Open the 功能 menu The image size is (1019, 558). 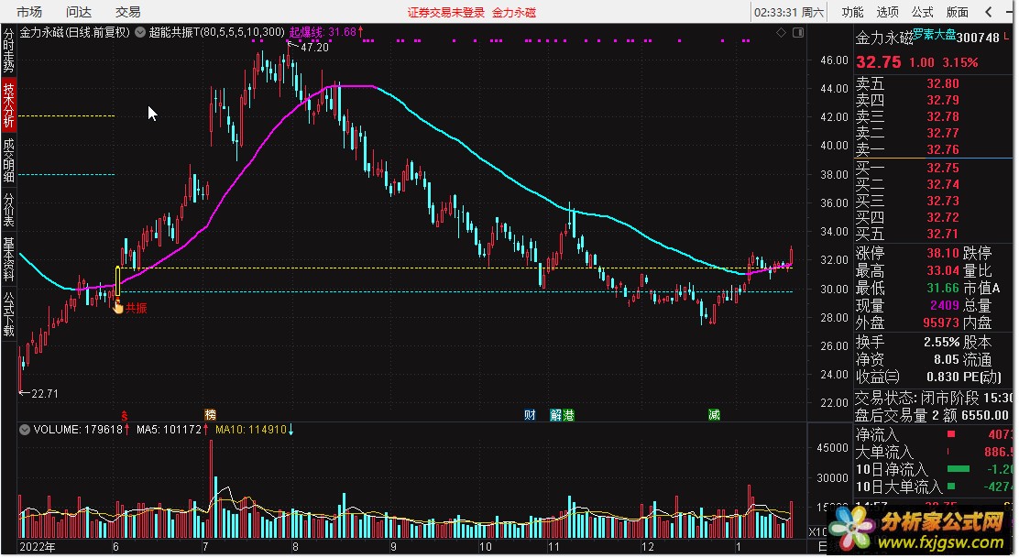[x=852, y=12]
